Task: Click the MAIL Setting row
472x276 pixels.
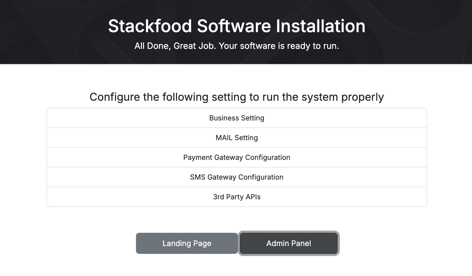Action: (x=237, y=138)
